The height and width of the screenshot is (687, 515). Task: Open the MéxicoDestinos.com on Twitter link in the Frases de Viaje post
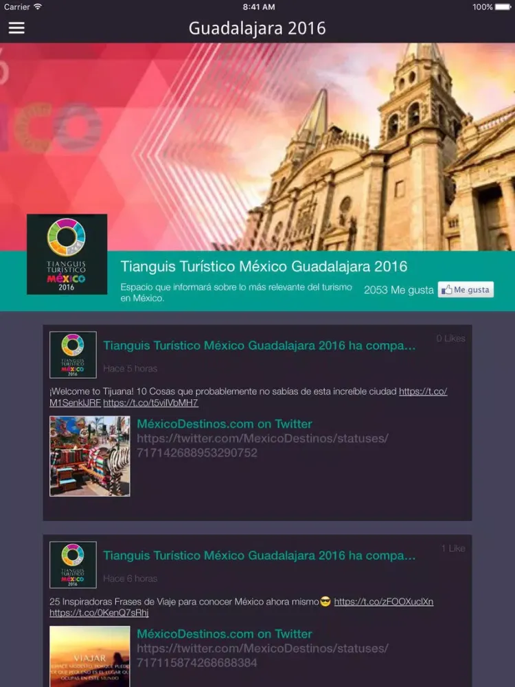coord(225,633)
